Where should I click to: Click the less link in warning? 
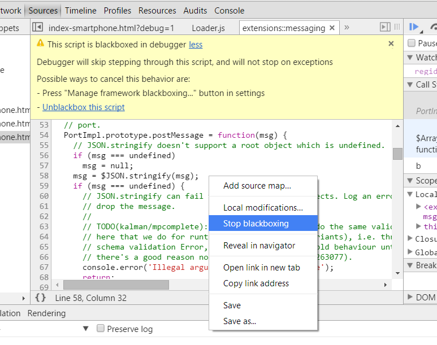pos(196,45)
